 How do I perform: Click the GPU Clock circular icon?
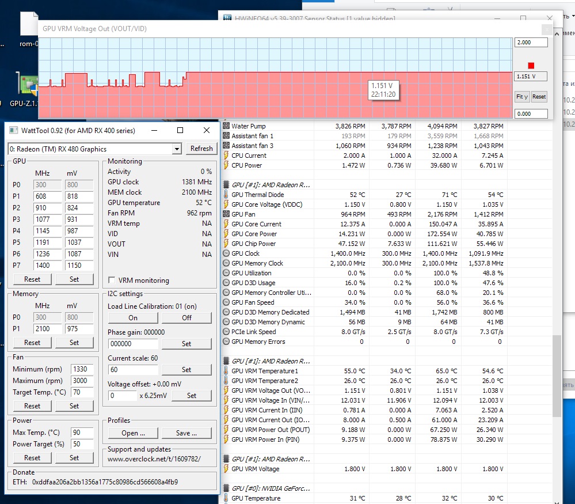pyautogui.click(x=226, y=253)
